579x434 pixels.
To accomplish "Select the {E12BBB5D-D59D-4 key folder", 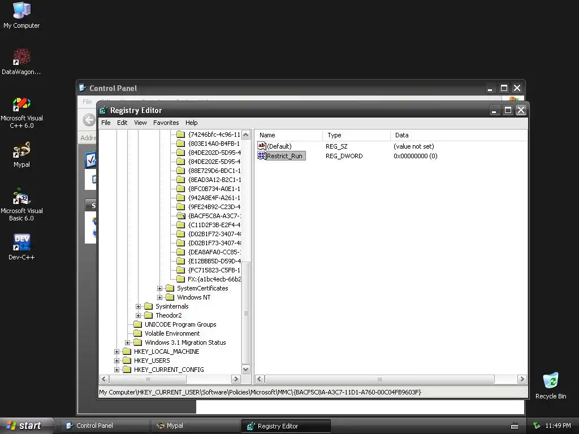I will 180,261.
